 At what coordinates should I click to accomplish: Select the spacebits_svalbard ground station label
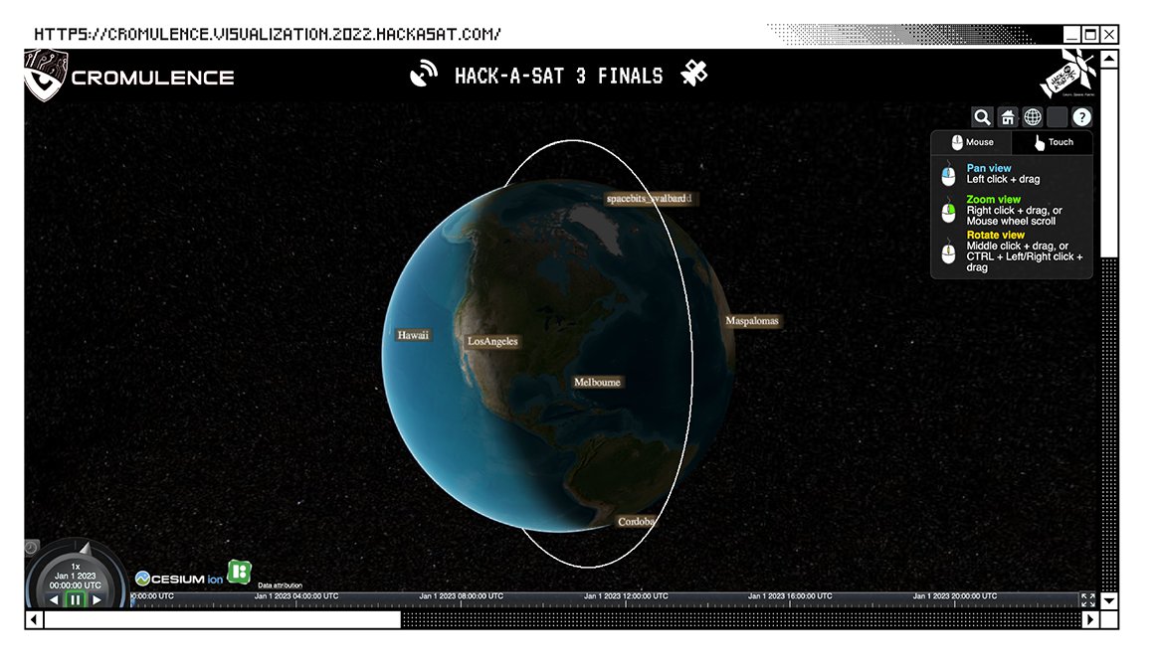[x=649, y=199]
